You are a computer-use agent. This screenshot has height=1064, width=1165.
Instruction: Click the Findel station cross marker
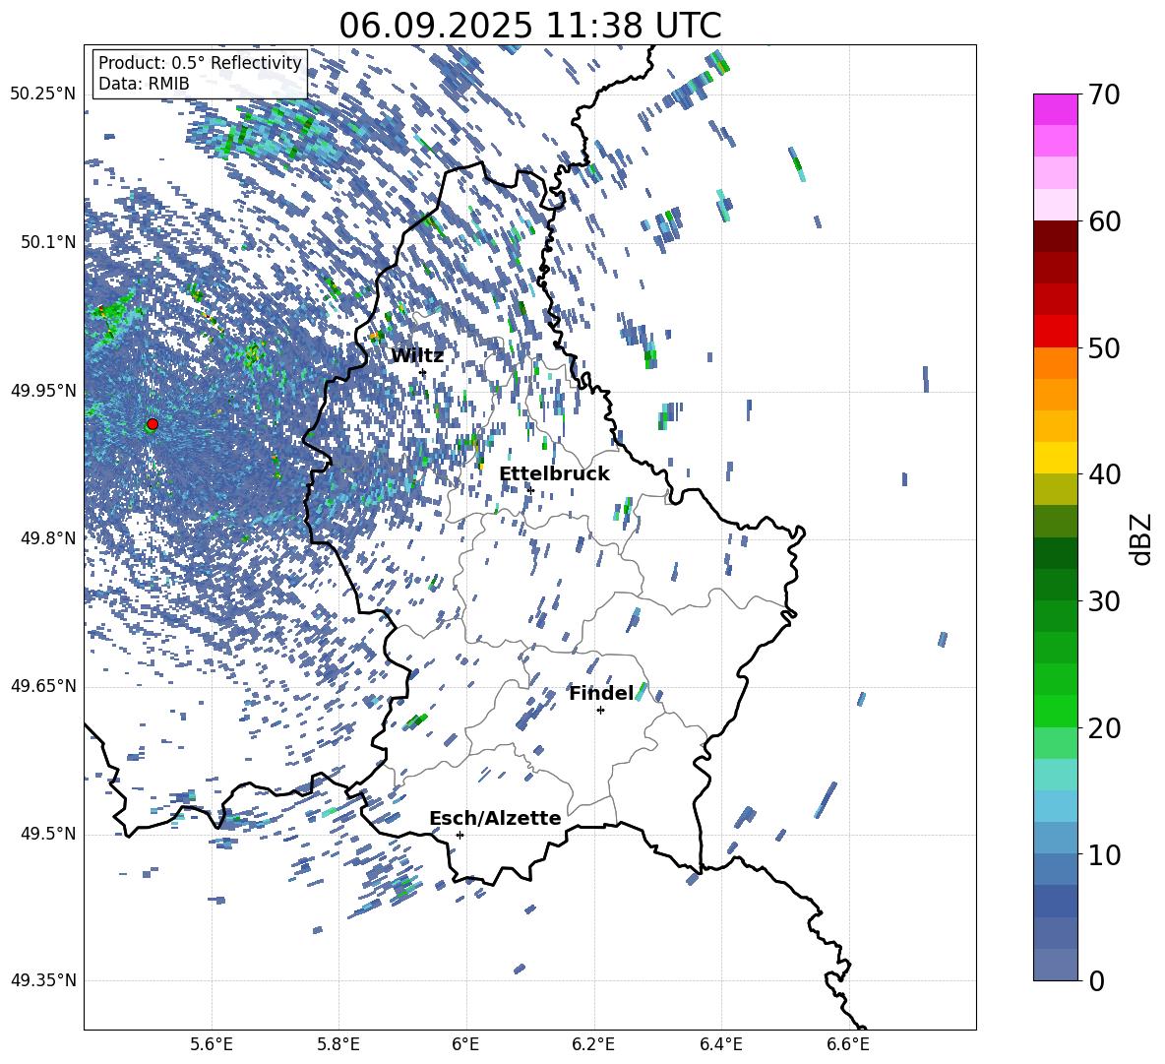pyautogui.click(x=600, y=711)
